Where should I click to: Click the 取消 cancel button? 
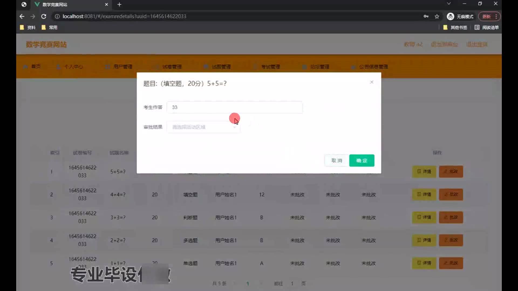(x=336, y=161)
